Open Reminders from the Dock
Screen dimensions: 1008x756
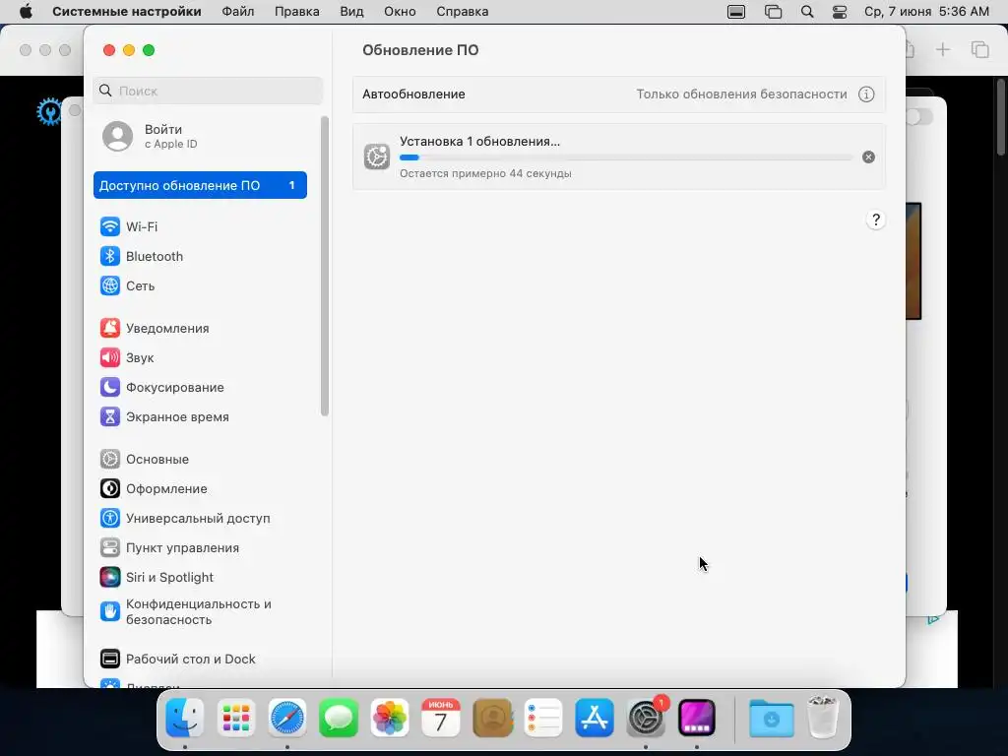tap(543, 718)
